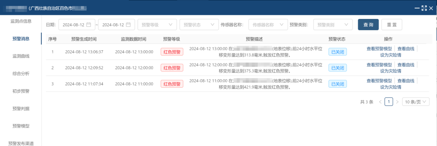Open the 监测点信息 sidebar tab
This screenshot has width=437, height=146.
coord(21,21)
